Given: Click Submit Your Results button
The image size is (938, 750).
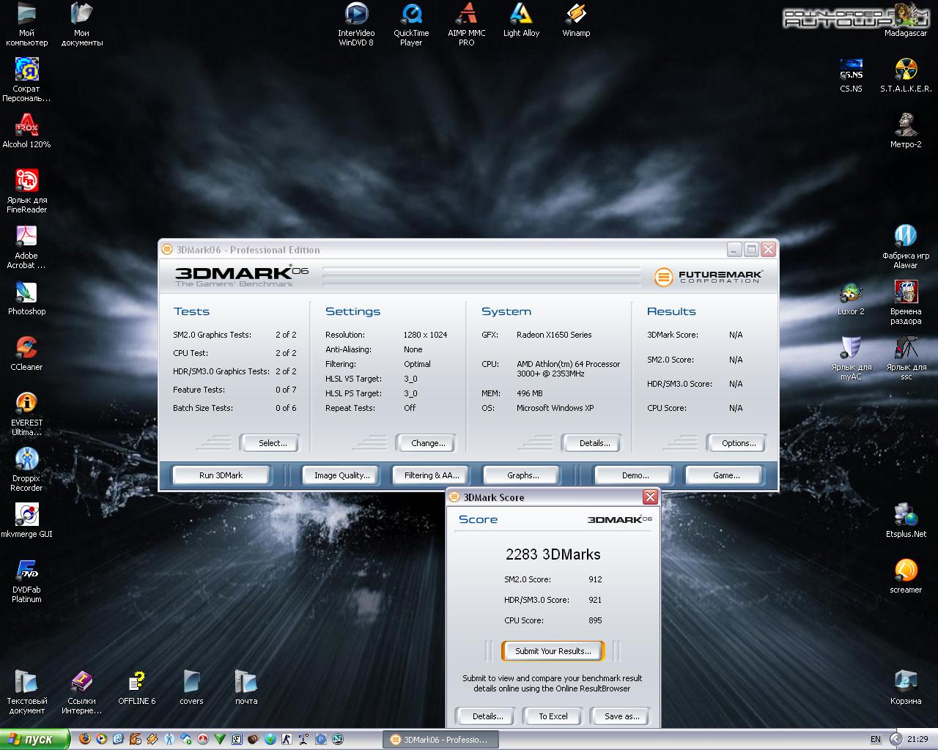Looking at the screenshot, I should (x=553, y=651).
